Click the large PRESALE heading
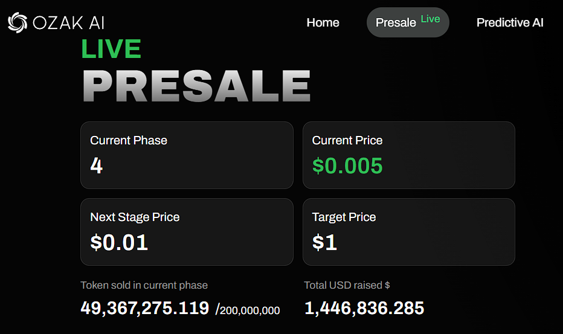The height and width of the screenshot is (334, 563). (x=196, y=86)
